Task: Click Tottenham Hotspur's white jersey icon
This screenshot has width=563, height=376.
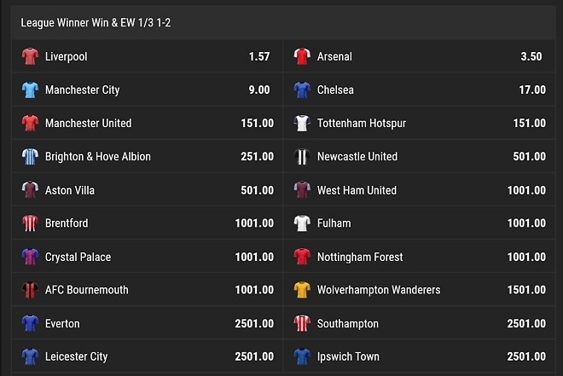Action: (302, 123)
